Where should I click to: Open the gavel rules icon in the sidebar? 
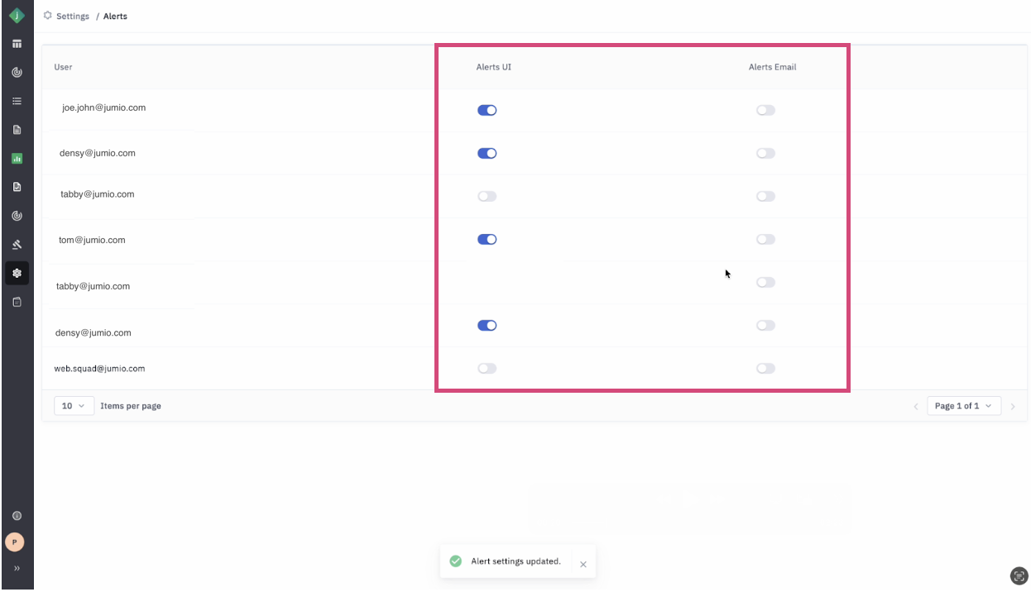point(17,245)
